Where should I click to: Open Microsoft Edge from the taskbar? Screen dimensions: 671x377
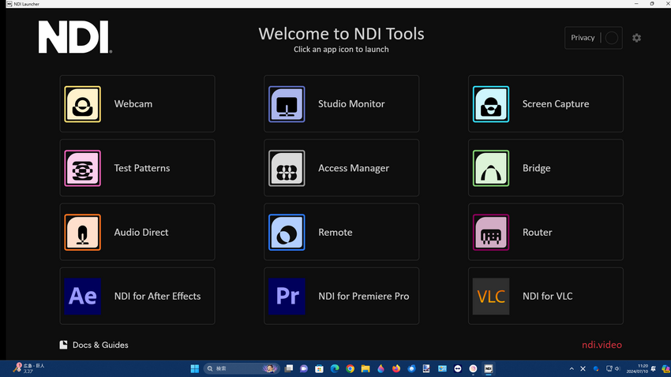click(x=335, y=368)
